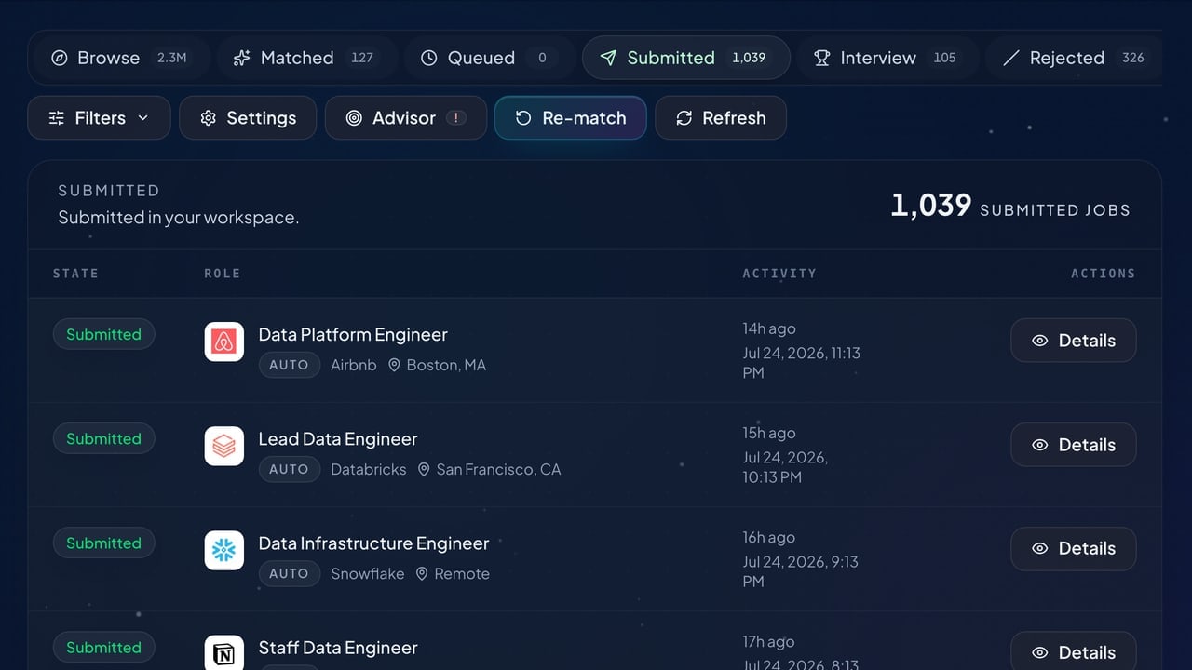Click the '1,039 SUBMITTED JOBS' counter

pyautogui.click(x=1010, y=206)
